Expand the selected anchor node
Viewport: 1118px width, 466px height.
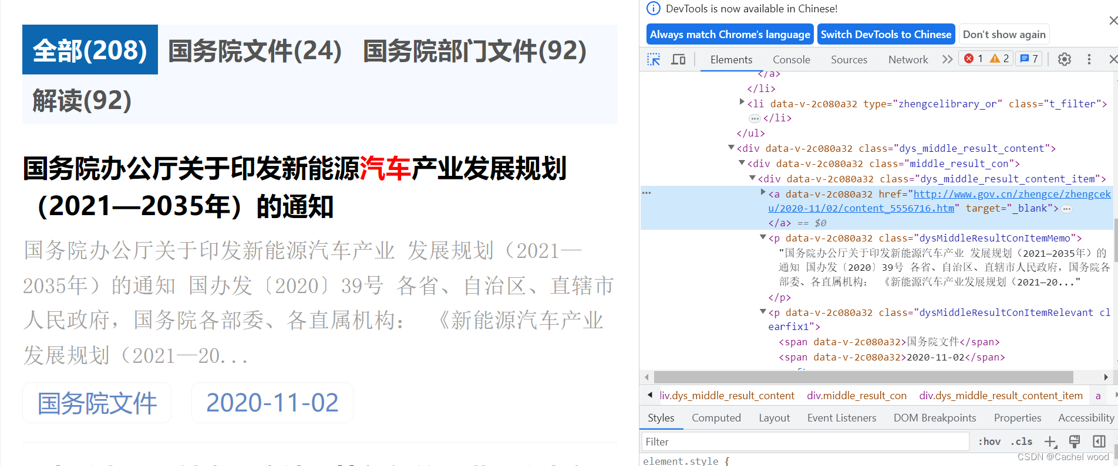[x=763, y=192]
